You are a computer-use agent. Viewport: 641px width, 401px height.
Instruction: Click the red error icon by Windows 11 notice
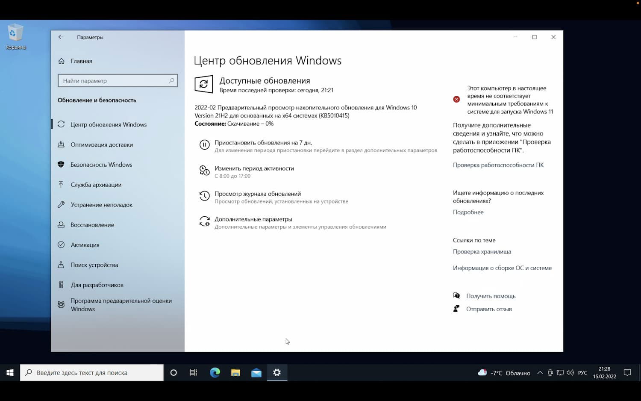(456, 99)
